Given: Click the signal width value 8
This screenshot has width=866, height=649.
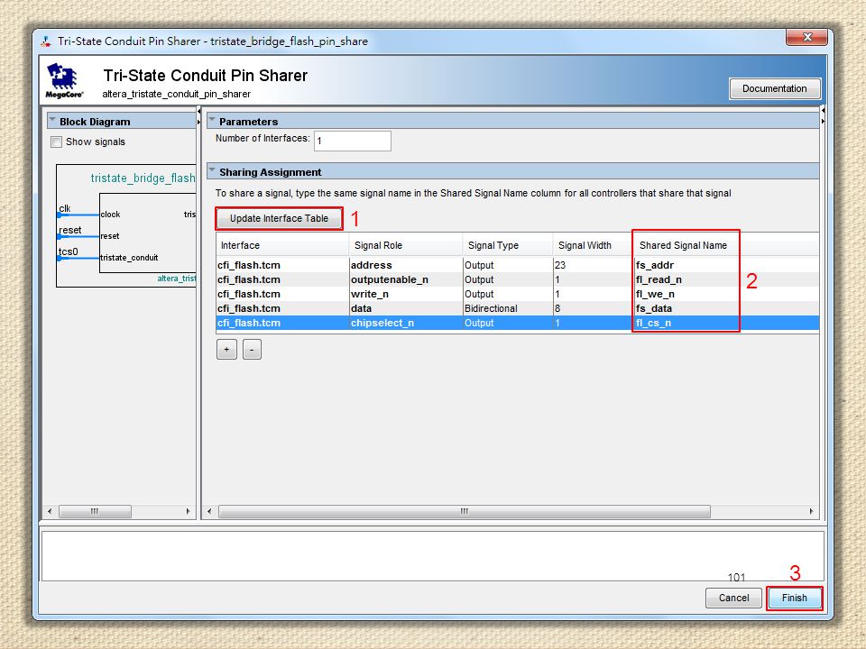Looking at the screenshot, I should point(594,308).
